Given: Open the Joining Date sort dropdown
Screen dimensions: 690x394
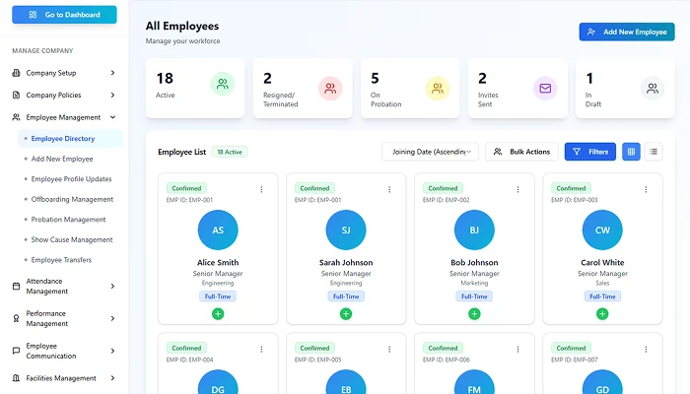Looking at the screenshot, I should pyautogui.click(x=430, y=152).
